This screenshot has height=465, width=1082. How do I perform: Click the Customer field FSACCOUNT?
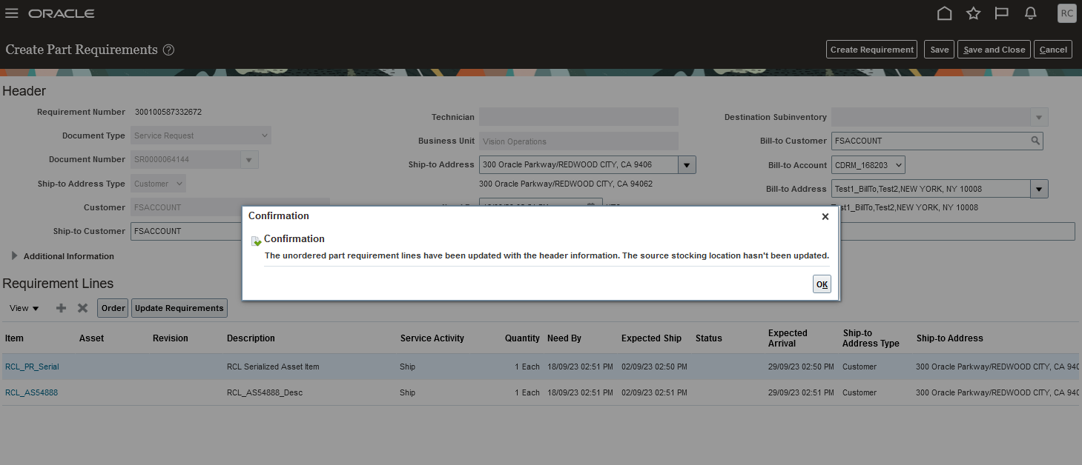(x=230, y=207)
